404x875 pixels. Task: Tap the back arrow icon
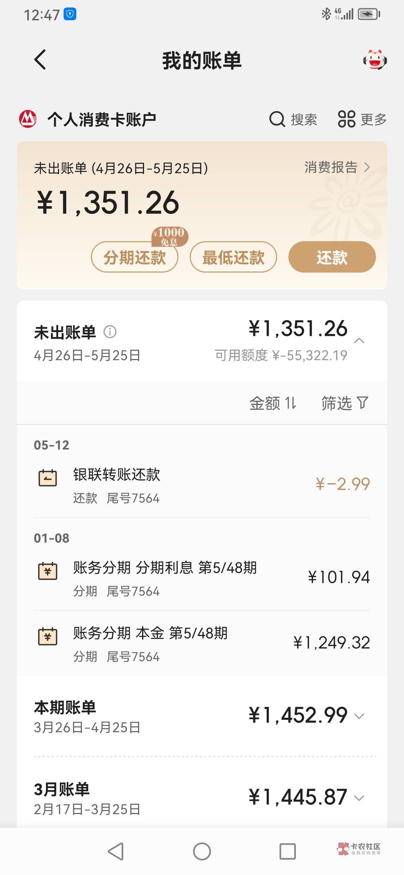[x=40, y=60]
